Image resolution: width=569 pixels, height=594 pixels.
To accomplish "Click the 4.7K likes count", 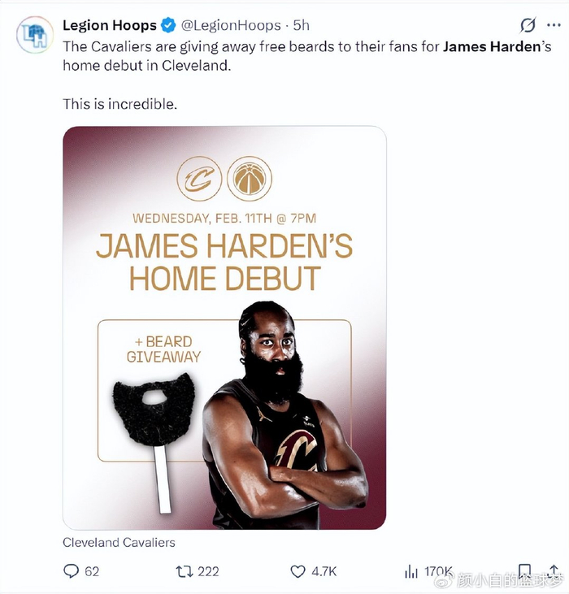I will coord(324,571).
